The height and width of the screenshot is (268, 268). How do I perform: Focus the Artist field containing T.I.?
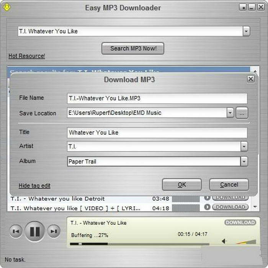coord(154,146)
